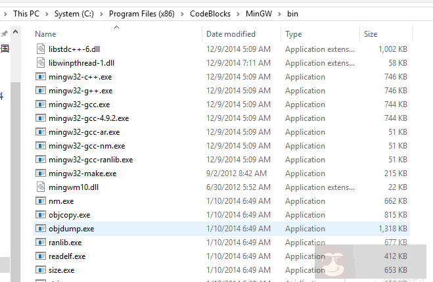This screenshot has width=433, height=282.
Task: Click the 9/2/2012 8:42 AM date cell
Action: click(x=237, y=173)
